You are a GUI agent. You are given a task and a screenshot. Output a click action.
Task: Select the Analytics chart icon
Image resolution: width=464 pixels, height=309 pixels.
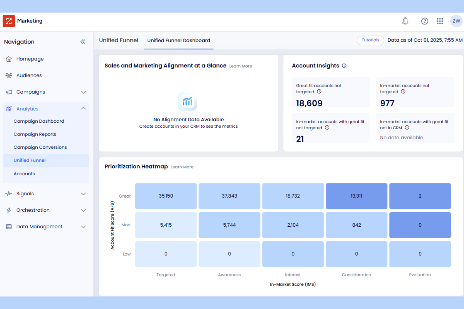8,108
